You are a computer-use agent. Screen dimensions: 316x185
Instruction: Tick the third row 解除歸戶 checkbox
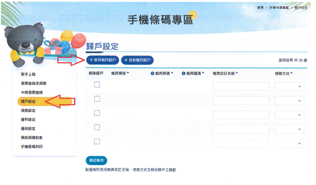[97, 113]
